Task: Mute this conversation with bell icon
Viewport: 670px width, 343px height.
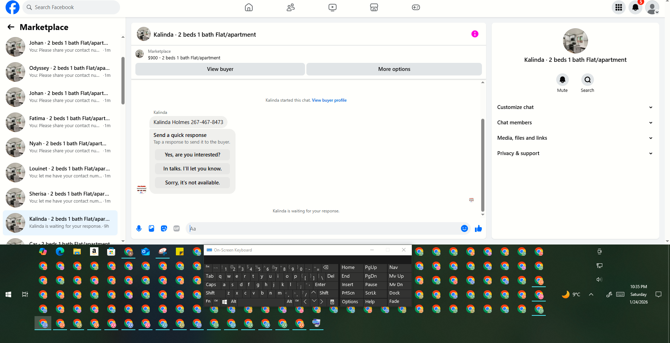Action: coord(563,80)
